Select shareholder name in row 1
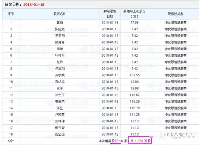The image size is (199, 147). 60,23
